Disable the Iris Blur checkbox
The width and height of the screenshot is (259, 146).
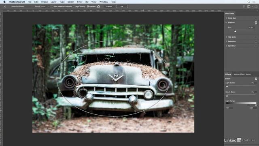(256, 23)
